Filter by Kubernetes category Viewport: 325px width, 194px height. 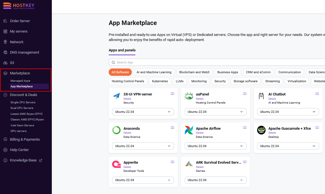(x=160, y=81)
